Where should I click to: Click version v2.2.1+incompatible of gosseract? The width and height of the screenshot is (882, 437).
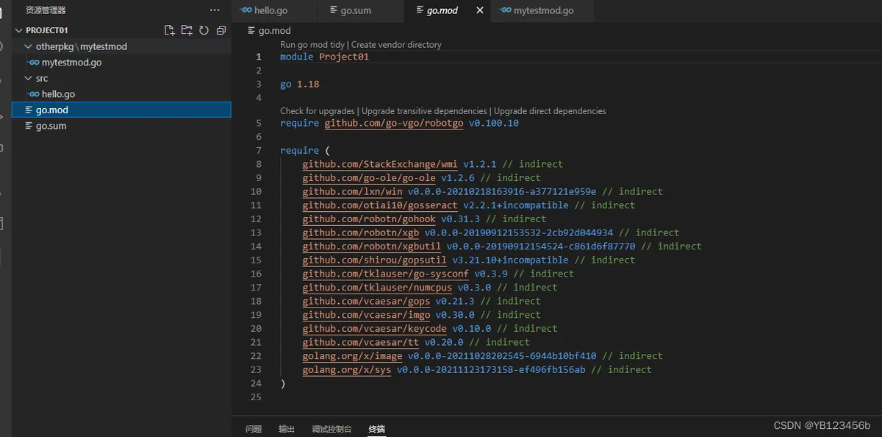pyautogui.click(x=516, y=205)
